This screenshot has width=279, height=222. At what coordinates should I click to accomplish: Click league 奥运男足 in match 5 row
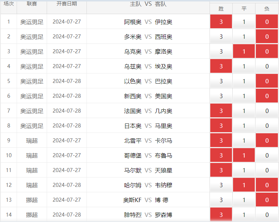click(x=32, y=81)
